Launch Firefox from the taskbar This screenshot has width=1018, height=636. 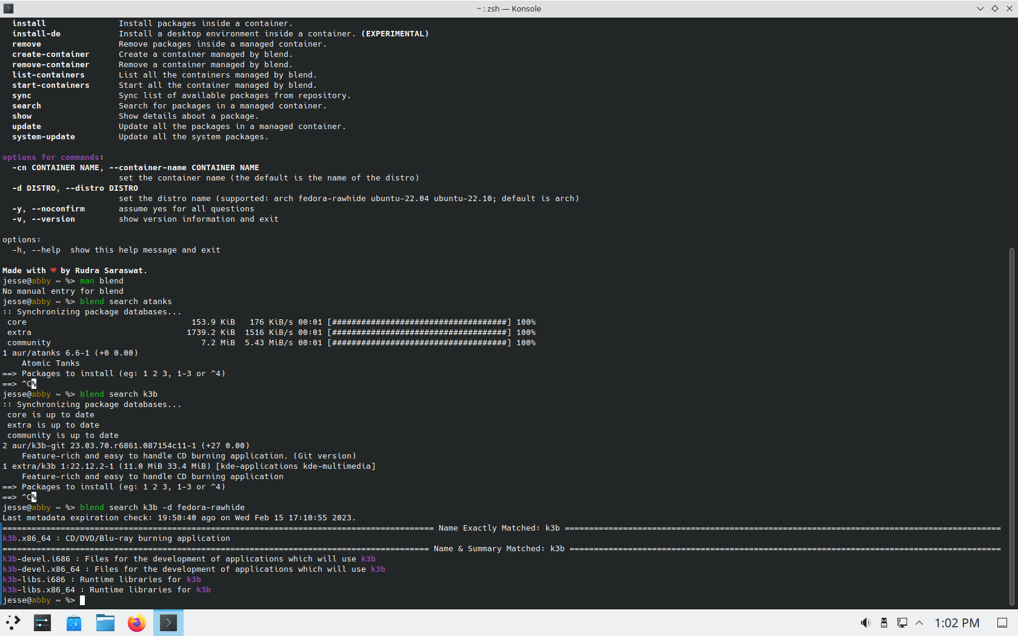[137, 623]
